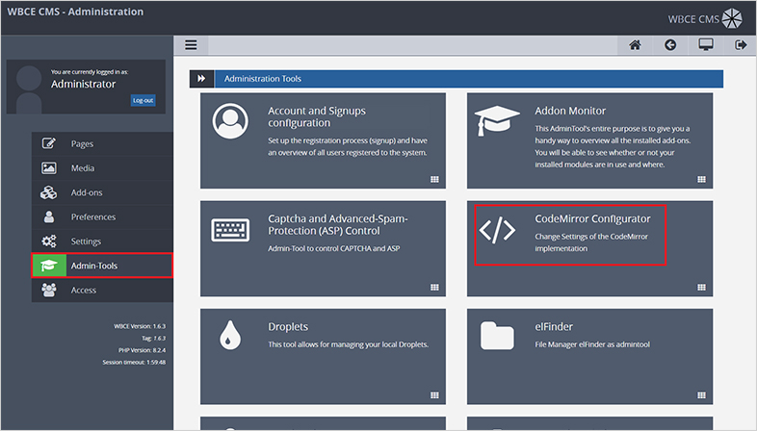Screen dimensions: 757x431
Task: Click 'Admin-Tool to control CAPTCHA and ASP' text
Action: click(x=334, y=249)
